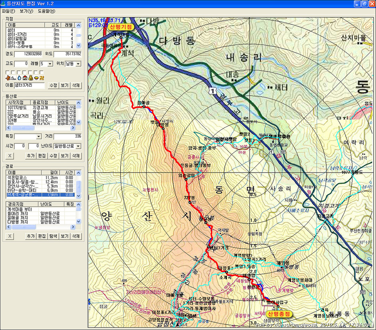Select the food bowl icon
376x330 pixels.
click(36, 78)
